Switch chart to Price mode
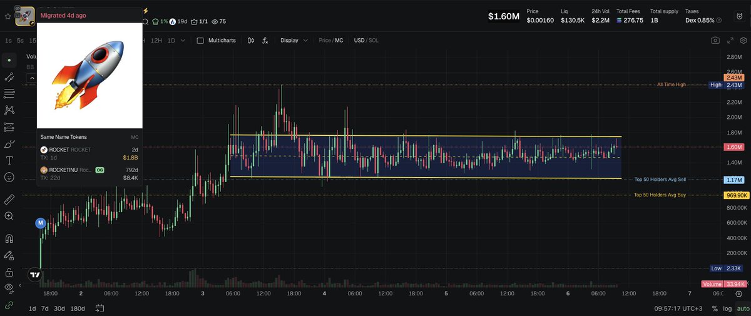751x316 pixels. pos(325,40)
